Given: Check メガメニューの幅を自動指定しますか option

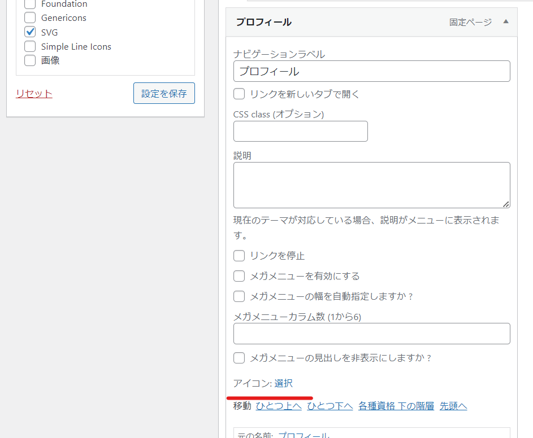Looking at the screenshot, I should (x=240, y=296).
